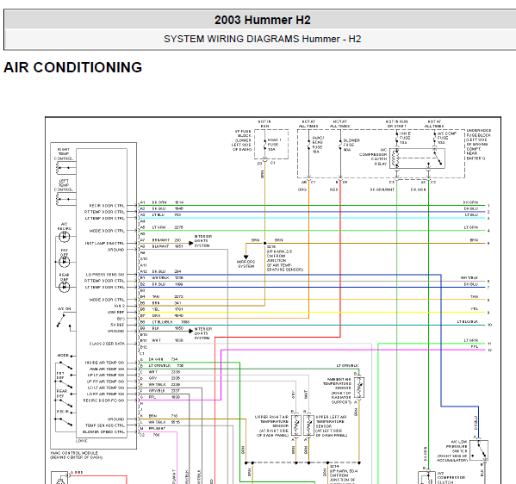The height and width of the screenshot is (484, 516).
Task: Click right-edge reference number 4 for LT GRN
Action: pyautogui.click(x=488, y=231)
